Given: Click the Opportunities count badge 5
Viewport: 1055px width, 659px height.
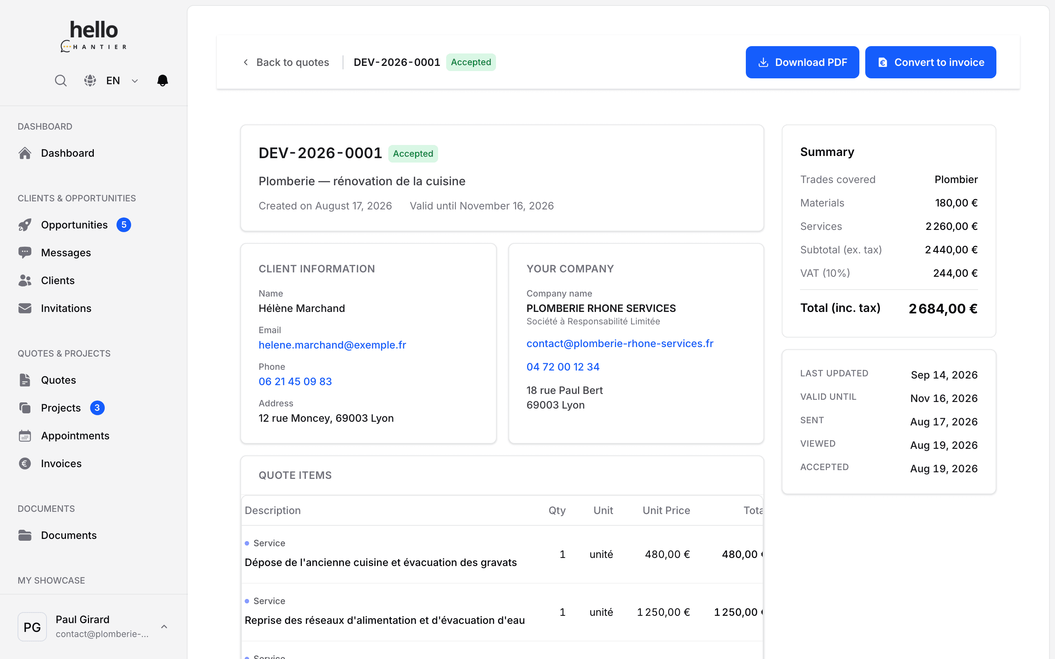Looking at the screenshot, I should (124, 225).
